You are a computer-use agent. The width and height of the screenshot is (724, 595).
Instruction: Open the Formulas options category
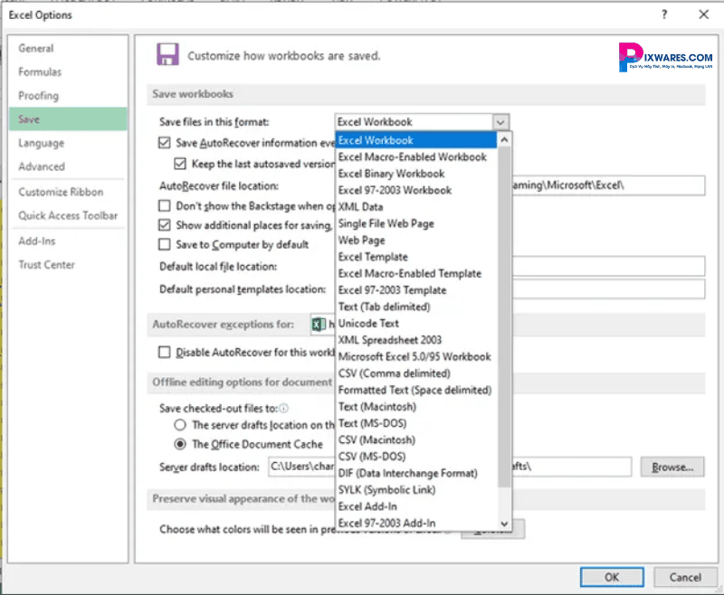[40, 72]
